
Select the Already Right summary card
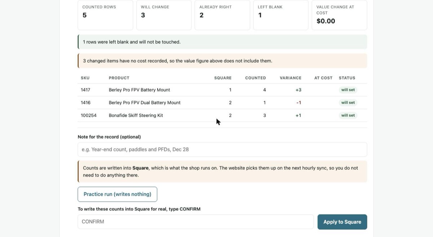point(222,15)
